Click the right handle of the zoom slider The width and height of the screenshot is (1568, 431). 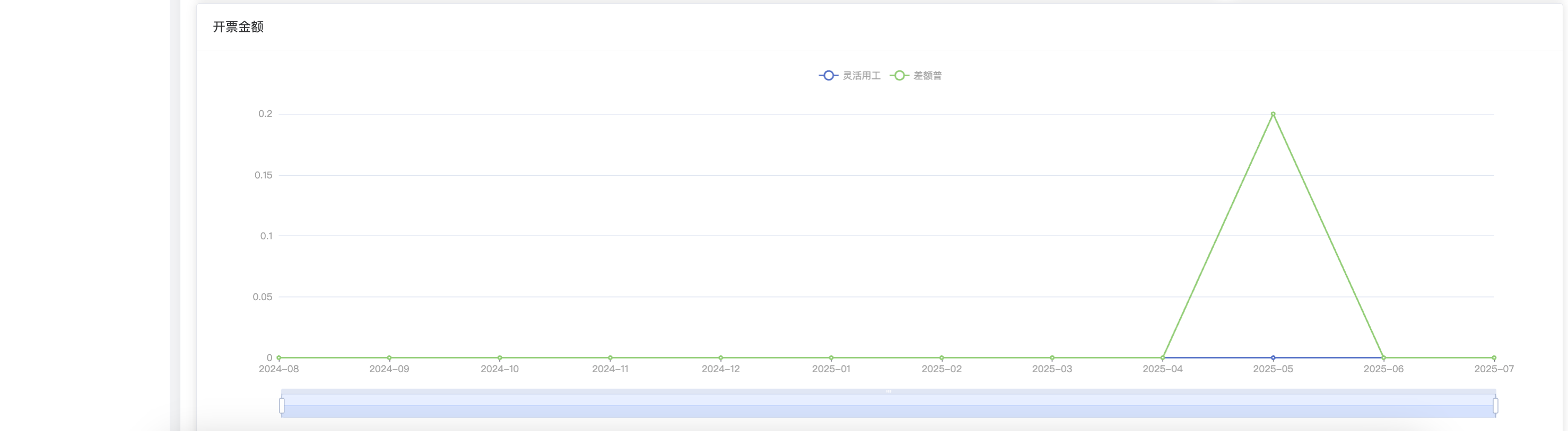pyautogui.click(x=1495, y=406)
